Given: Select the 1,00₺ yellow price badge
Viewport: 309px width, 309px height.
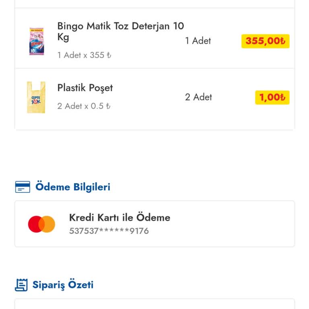Looking at the screenshot, I should pyautogui.click(x=272, y=97).
